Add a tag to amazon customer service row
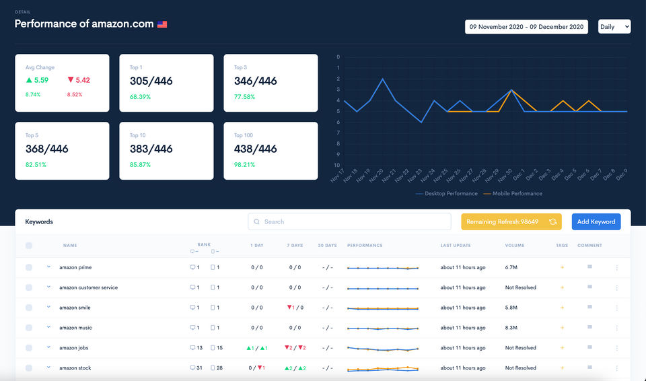The image size is (646, 381). click(562, 288)
